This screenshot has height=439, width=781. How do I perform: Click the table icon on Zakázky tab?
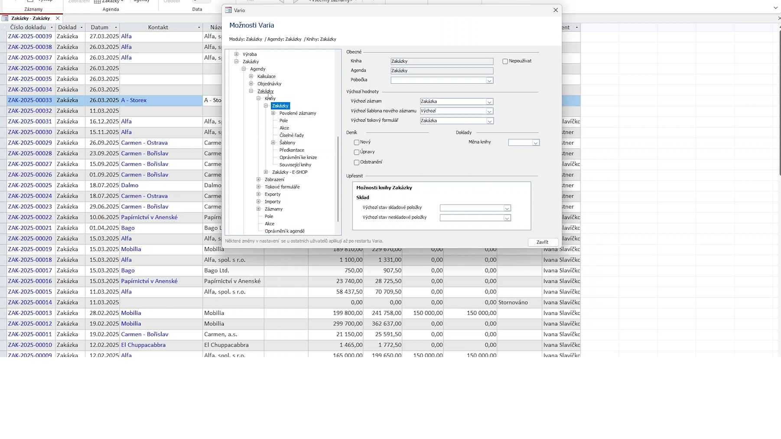pyautogui.click(x=5, y=18)
